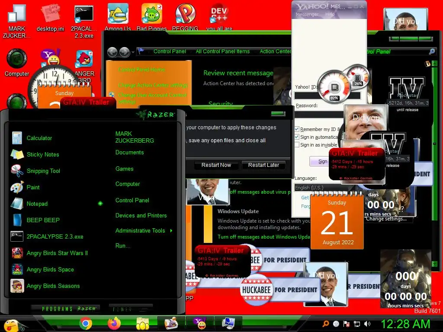The width and height of the screenshot is (443, 332).
Task: Click the network icon in system tray
Action: click(x=357, y=324)
